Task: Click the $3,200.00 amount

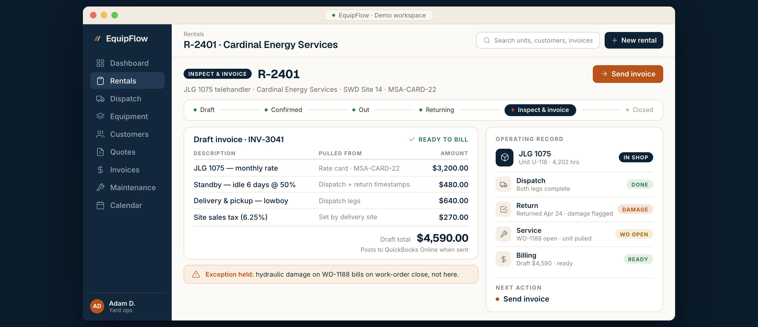Action: [x=450, y=168]
